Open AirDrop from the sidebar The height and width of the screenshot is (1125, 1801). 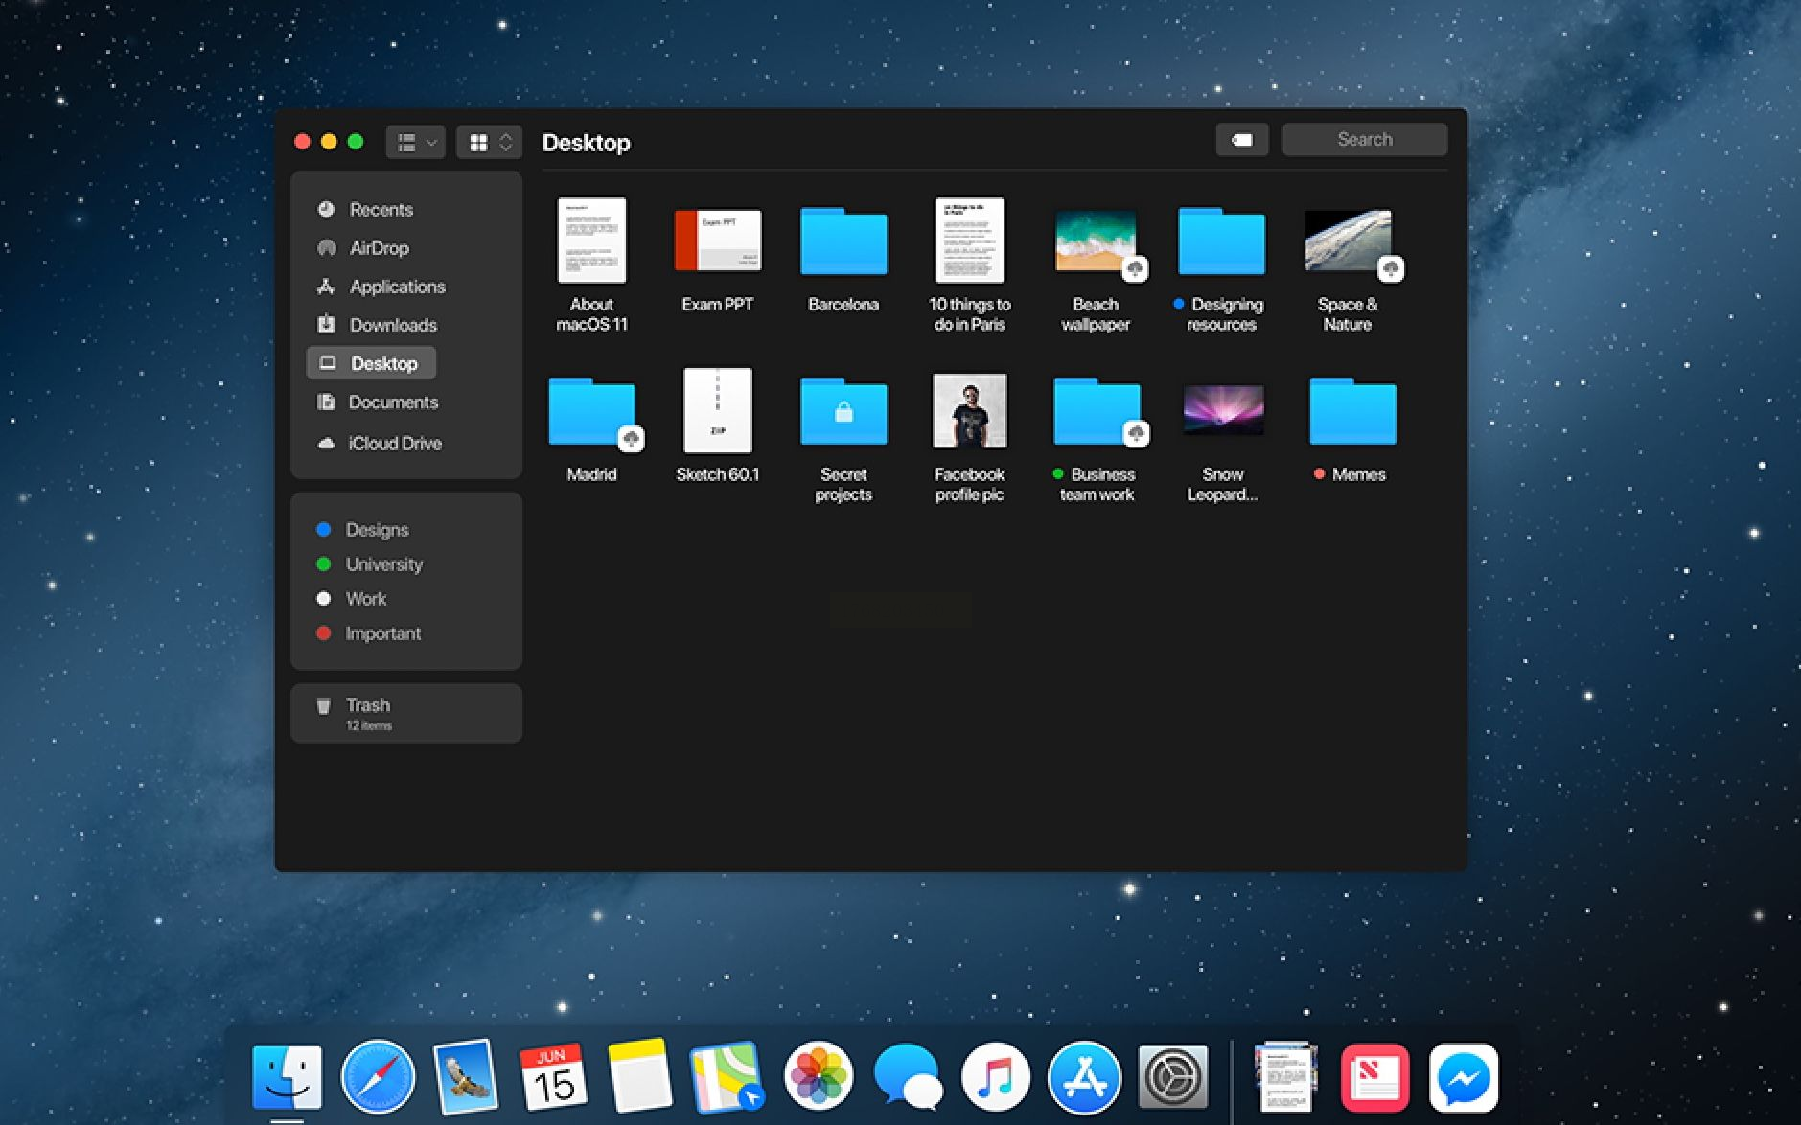[x=379, y=248]
